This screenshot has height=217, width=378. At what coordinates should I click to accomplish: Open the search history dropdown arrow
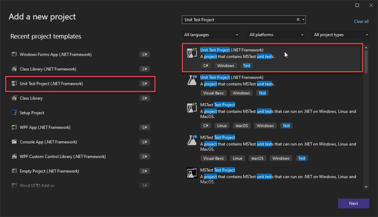(303, 20)
